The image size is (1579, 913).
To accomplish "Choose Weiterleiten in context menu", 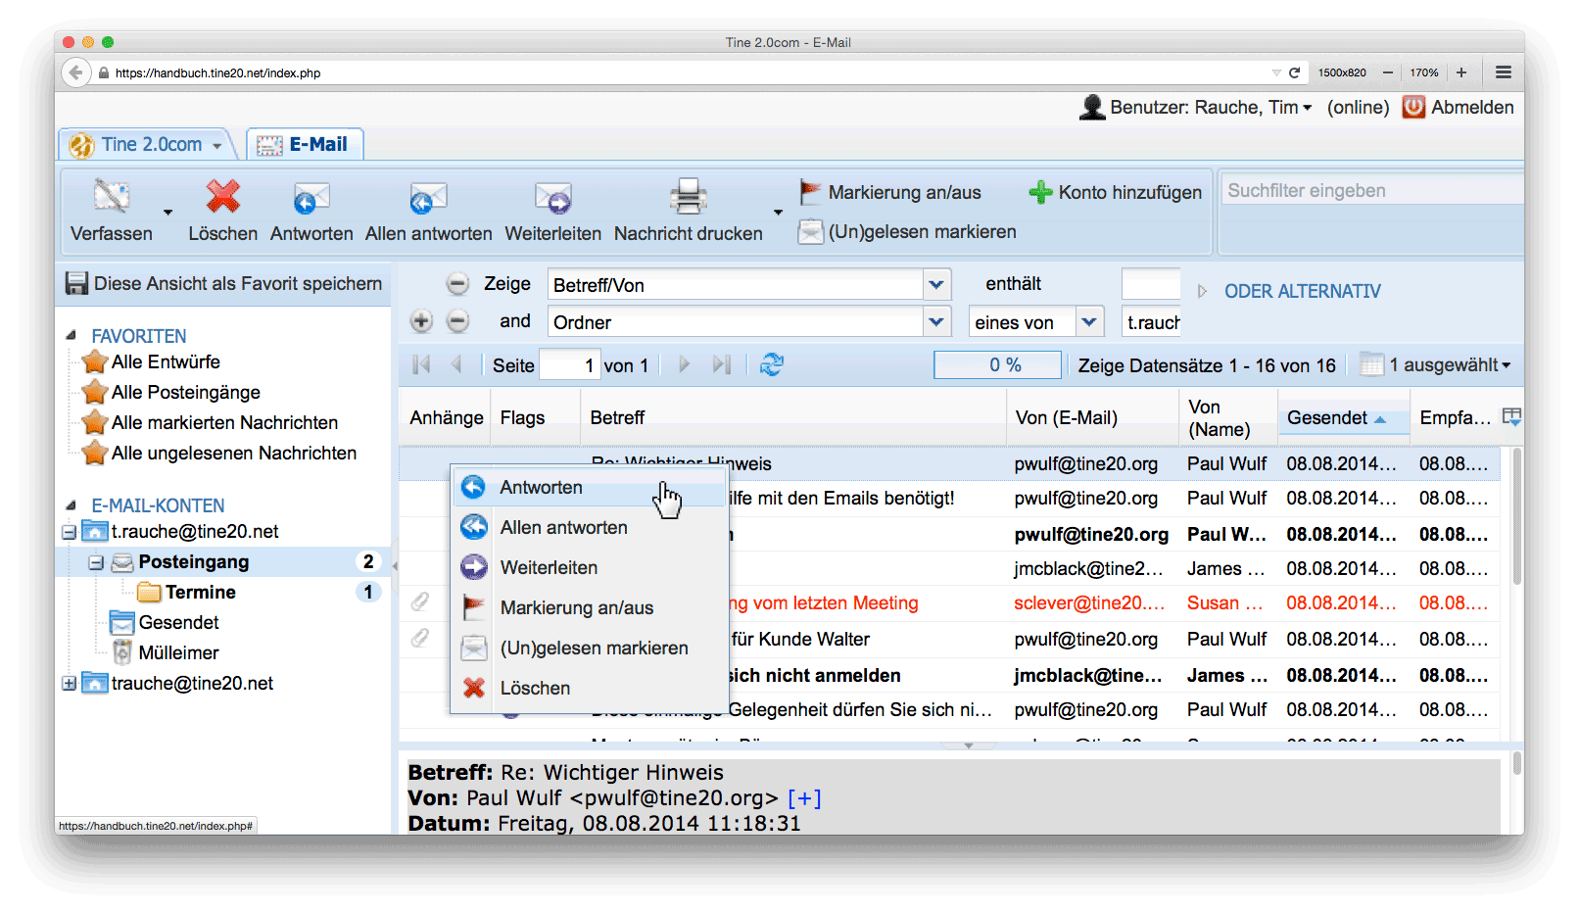I will (x=590, y=568).
